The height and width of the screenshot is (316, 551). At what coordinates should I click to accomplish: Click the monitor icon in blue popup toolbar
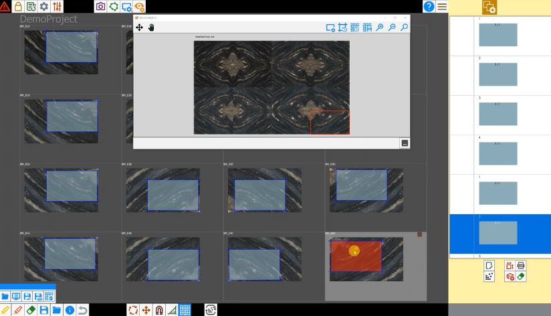16,297
